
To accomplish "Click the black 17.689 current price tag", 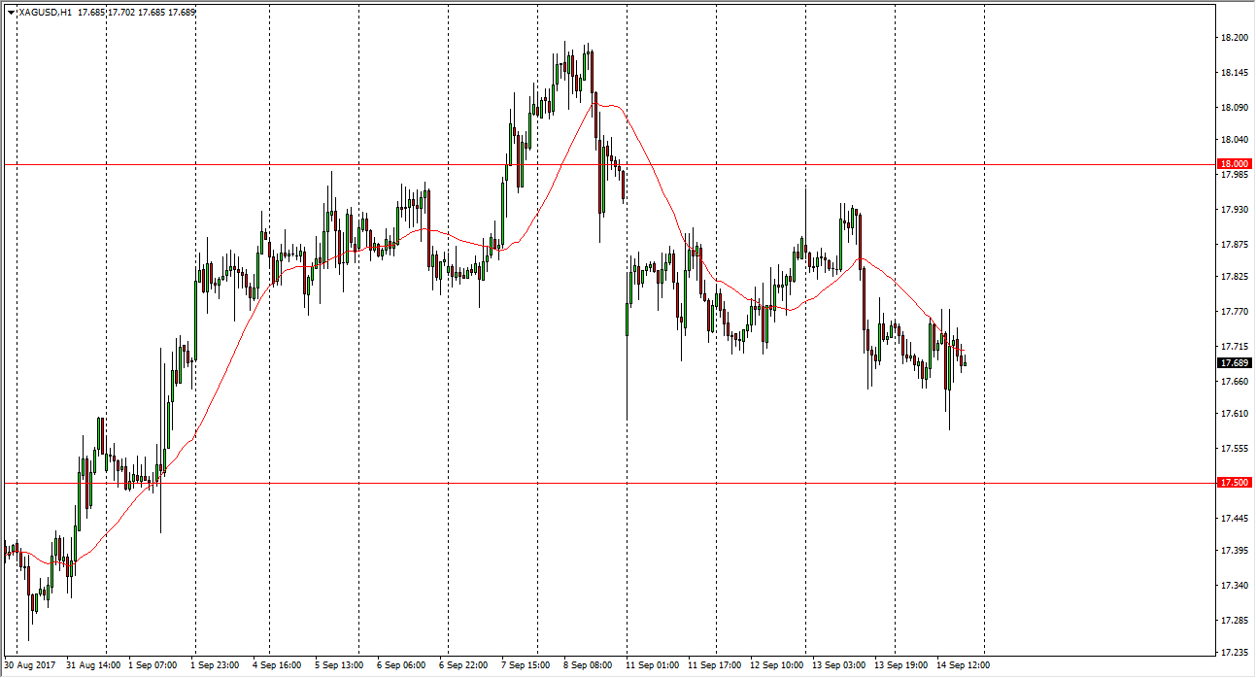I will [1235, 362].
